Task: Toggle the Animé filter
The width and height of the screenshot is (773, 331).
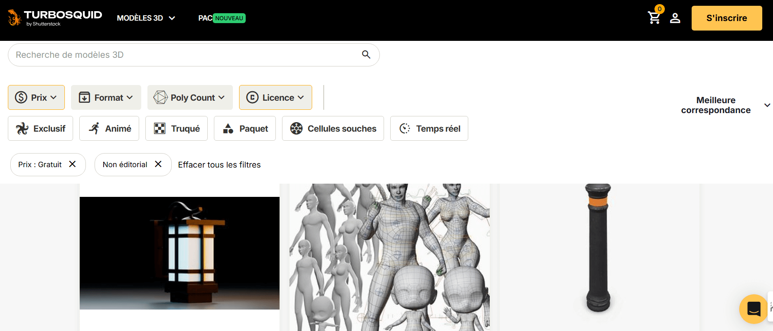Action: 109,128
